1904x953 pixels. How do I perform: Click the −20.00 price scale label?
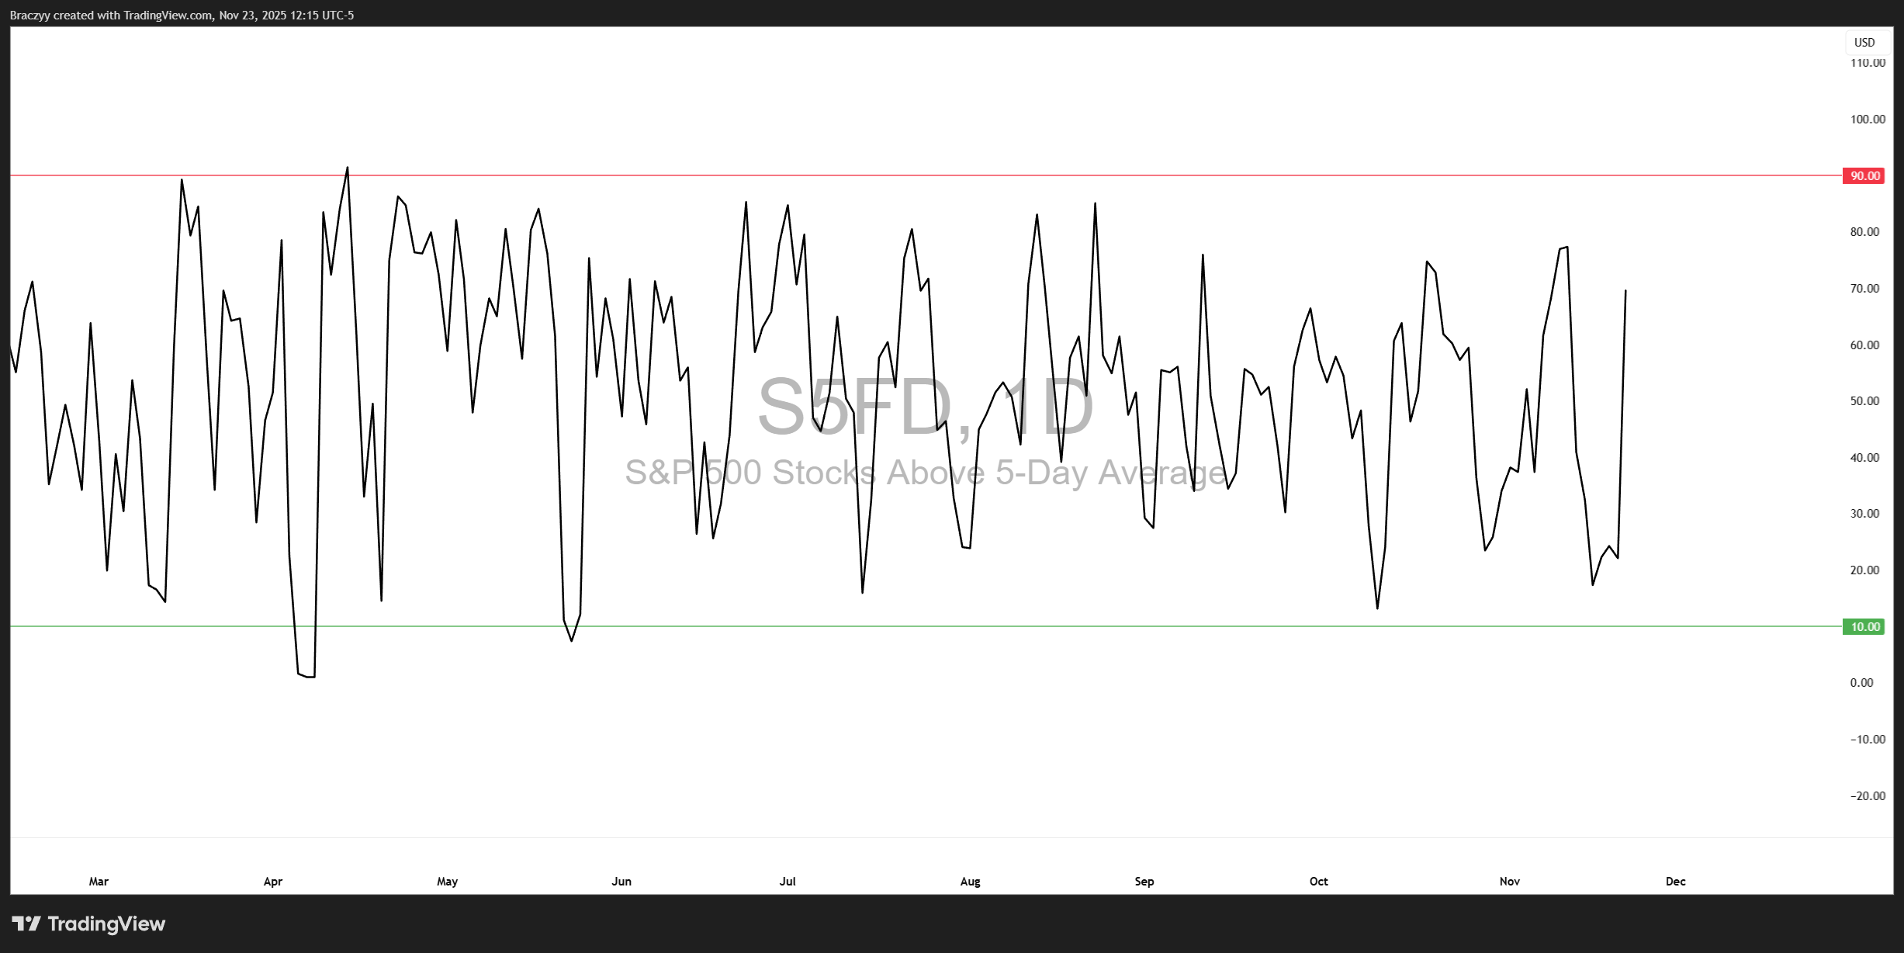coord(1868,796)
